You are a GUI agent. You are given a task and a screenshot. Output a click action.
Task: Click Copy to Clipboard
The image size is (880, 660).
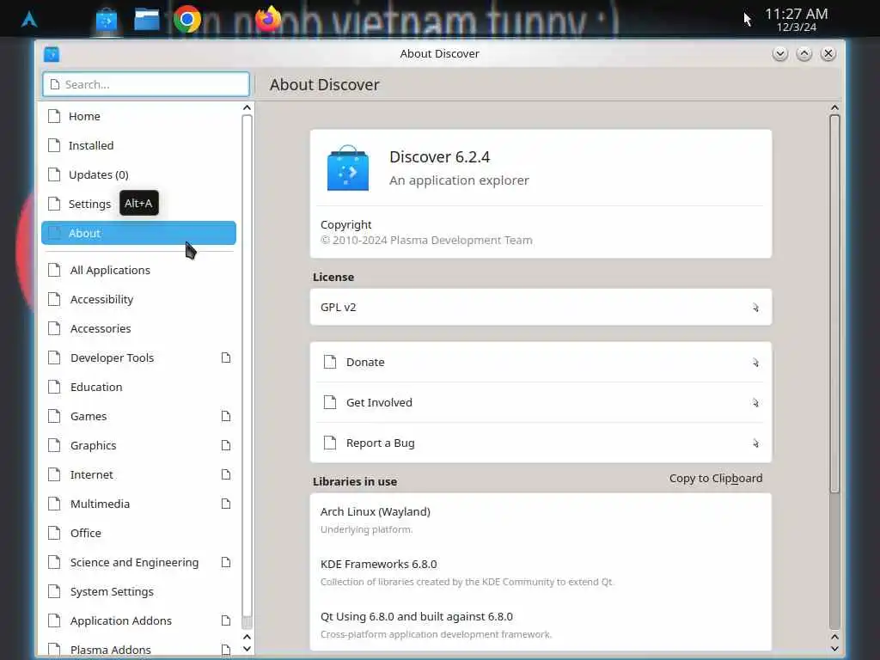(716, 478)
